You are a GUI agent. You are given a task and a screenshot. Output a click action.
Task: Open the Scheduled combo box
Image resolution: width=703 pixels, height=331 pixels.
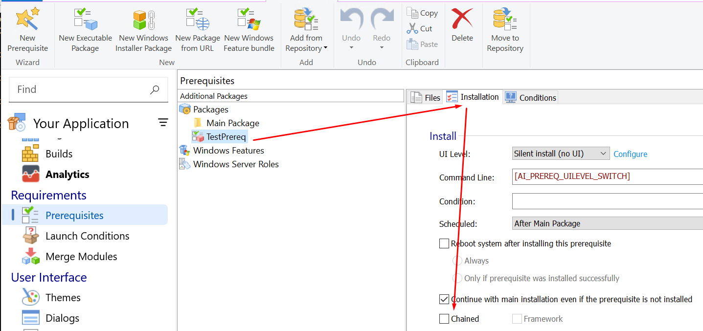[607, 223]
